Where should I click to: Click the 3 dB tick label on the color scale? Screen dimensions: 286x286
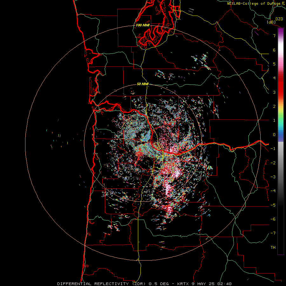[x=274, y=92]
